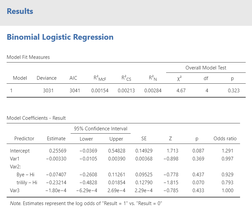Image resolution: width=252 pixels, height=215 pixels.
Task: Click the AIC value 3041
Action: pos(75,90)
